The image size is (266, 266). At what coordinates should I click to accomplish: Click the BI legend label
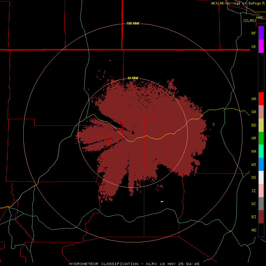254,217
